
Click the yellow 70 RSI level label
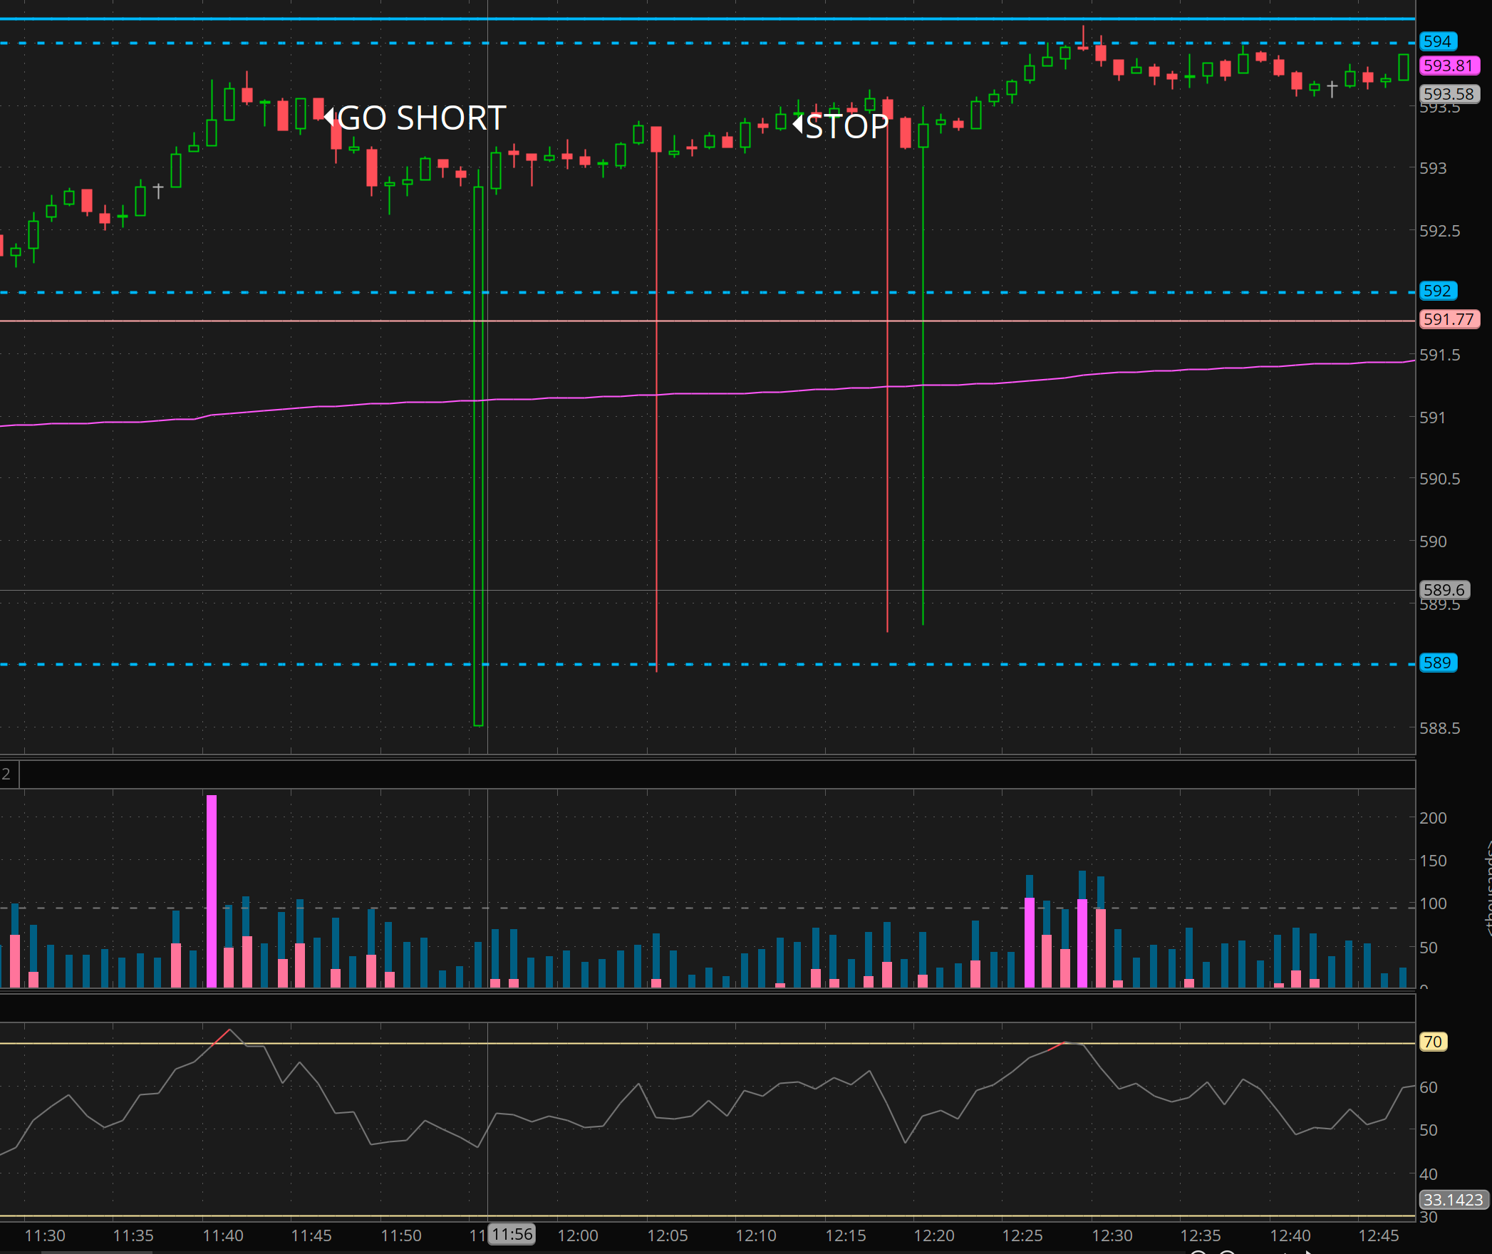[1432, 1042]
